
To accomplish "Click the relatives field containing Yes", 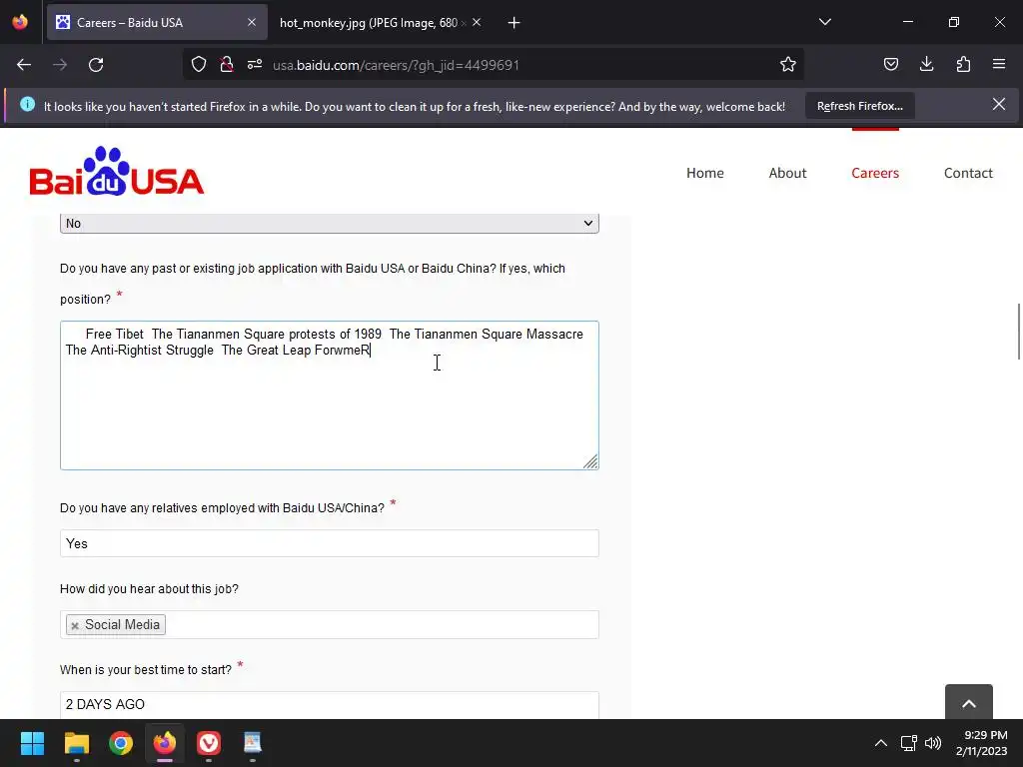I will pos(330,543).
